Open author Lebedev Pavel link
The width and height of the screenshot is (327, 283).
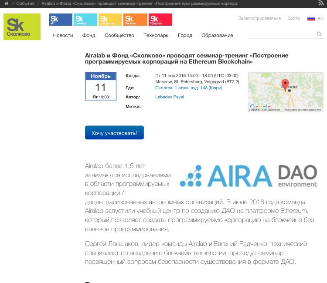click(x=170, y=97)
